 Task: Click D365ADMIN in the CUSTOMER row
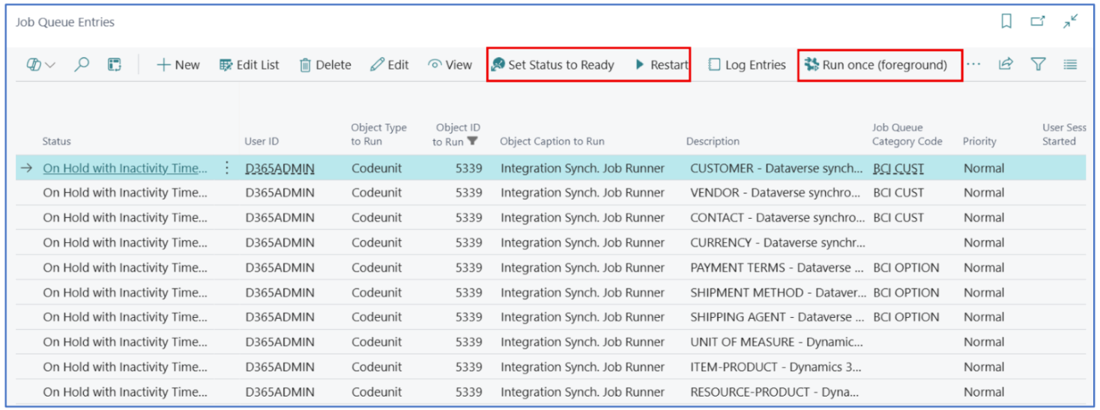[279, 169]
